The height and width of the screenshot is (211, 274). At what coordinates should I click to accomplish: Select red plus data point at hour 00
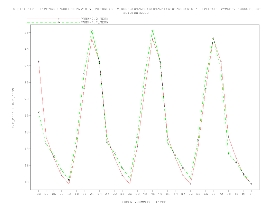39,62
